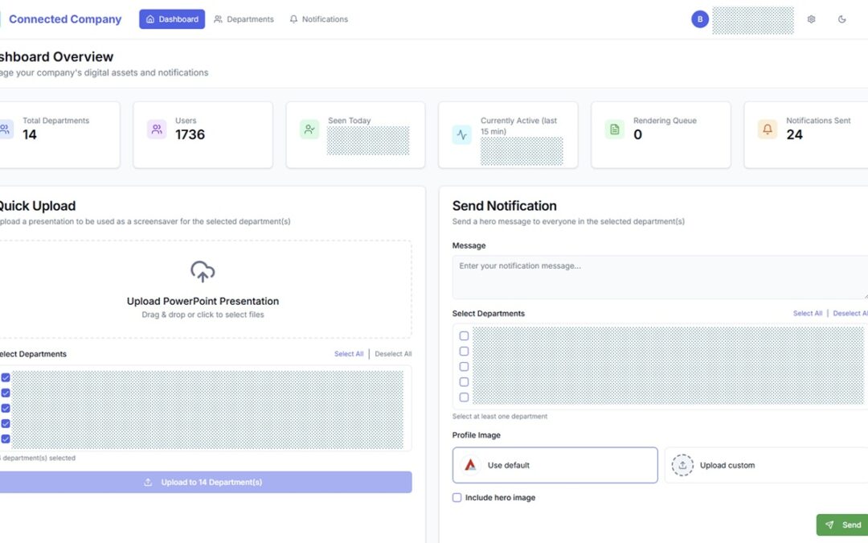
Task: Toggle dark mode with the moon icon
Action: coord(841,19)
